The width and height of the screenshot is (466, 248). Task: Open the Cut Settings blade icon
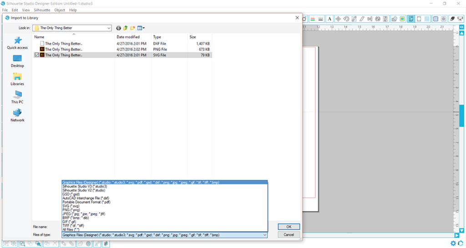coord(452,19)
